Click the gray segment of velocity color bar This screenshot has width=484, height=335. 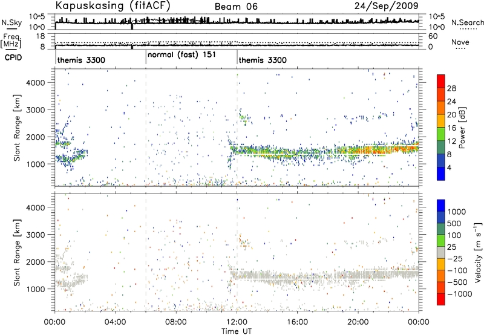[441, 252]
